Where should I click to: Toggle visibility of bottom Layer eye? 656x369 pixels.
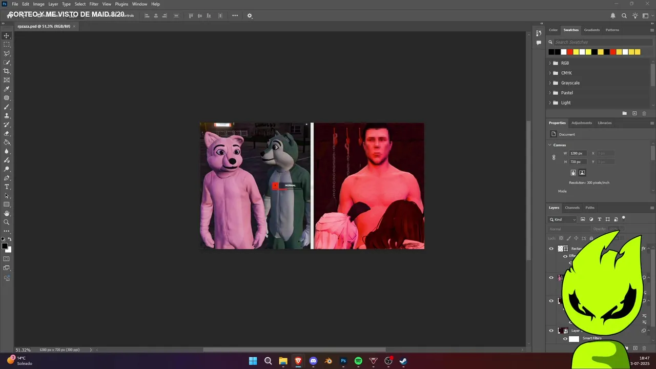(551, 331)
